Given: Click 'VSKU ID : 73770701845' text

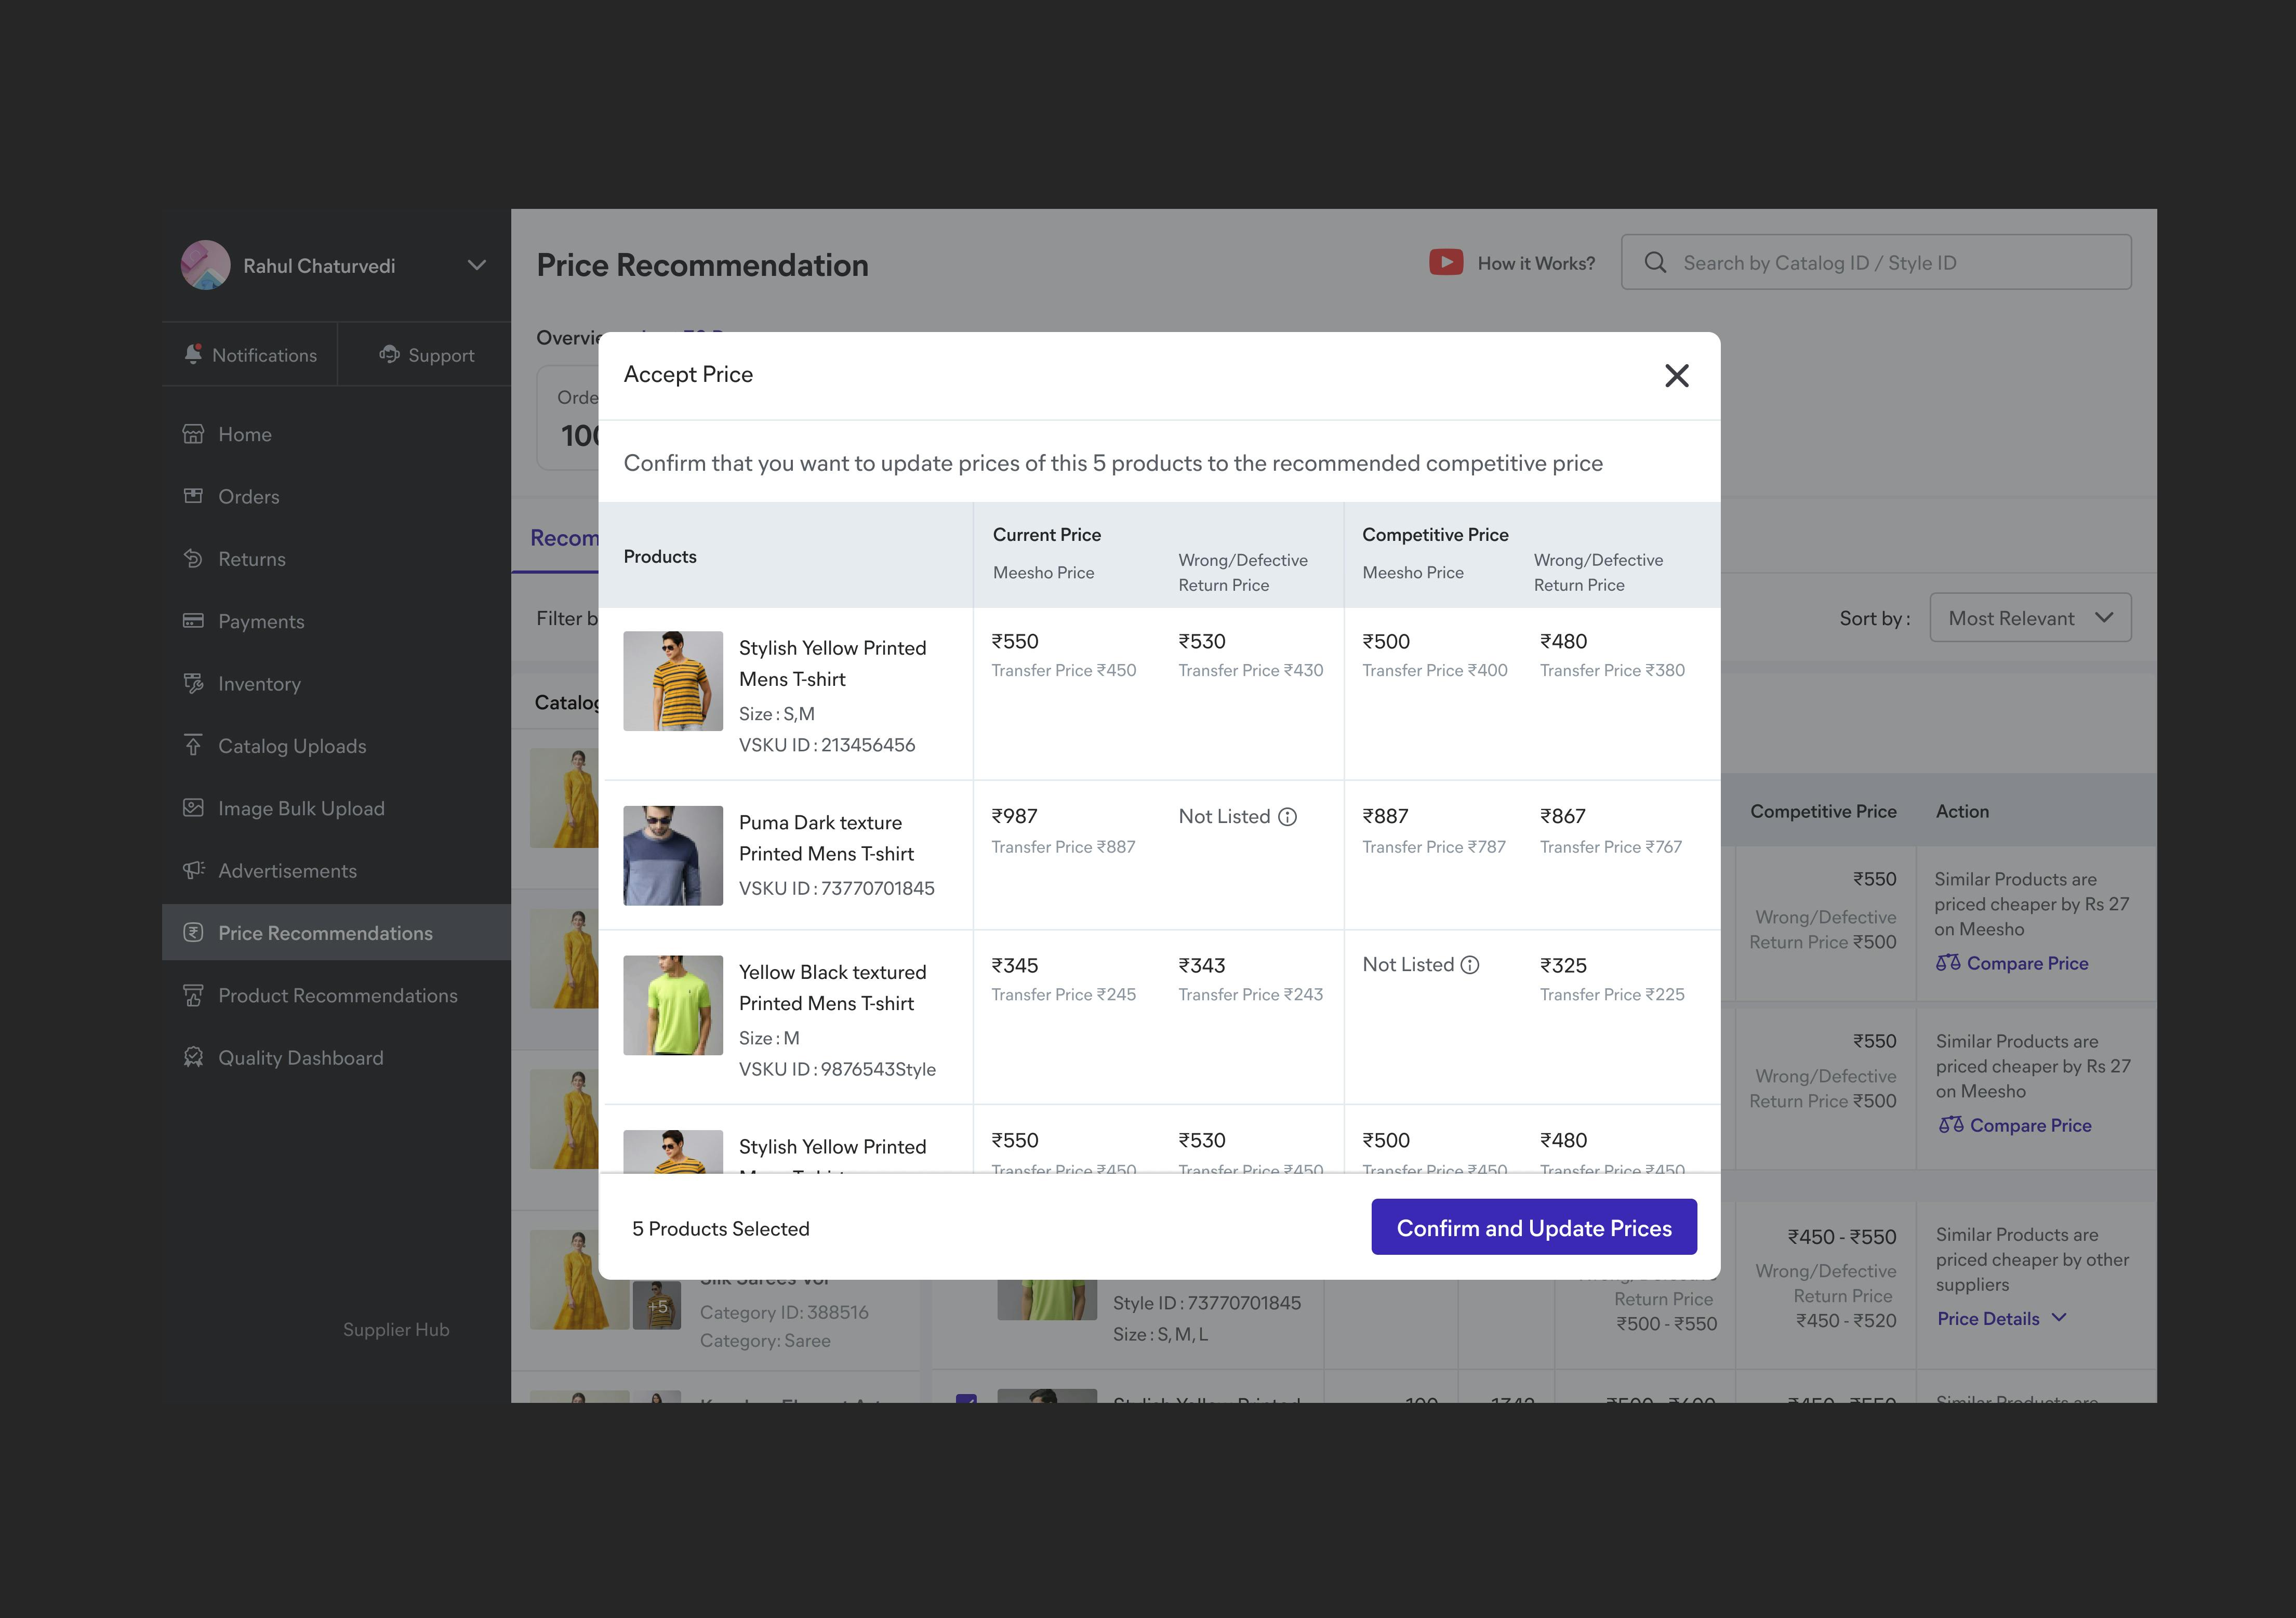Looking at the screenshot, I should [836, 888].
